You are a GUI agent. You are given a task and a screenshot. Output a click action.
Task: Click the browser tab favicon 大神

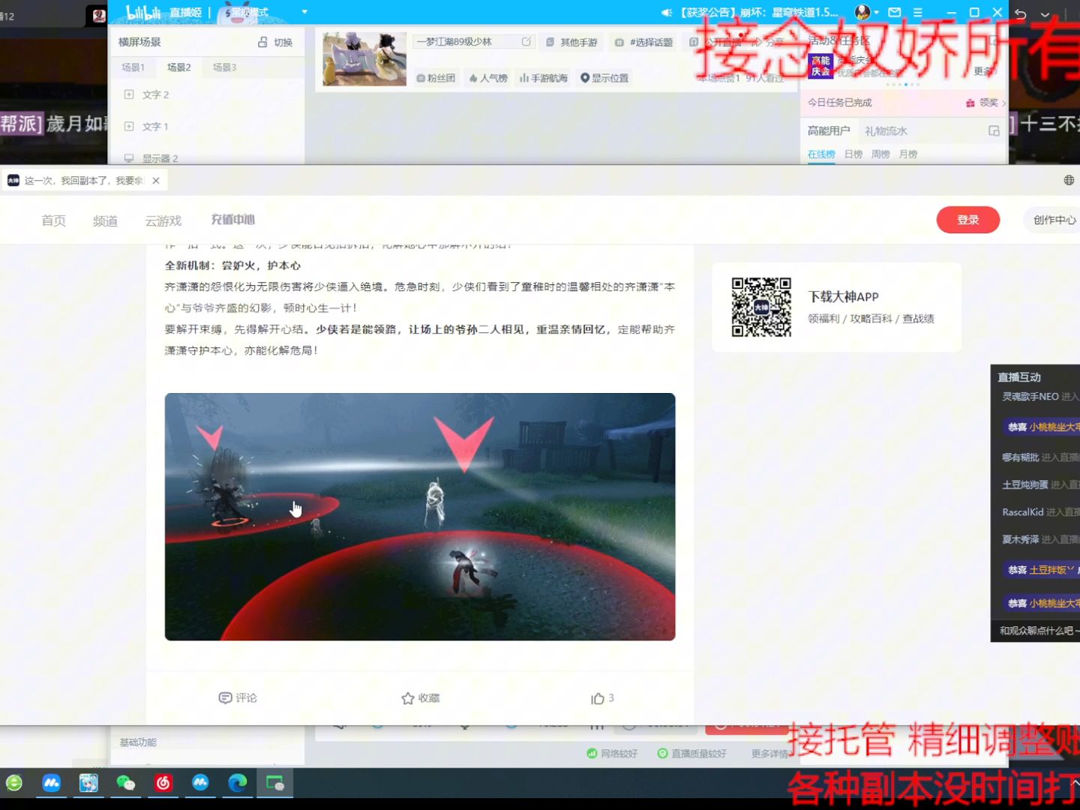click(13, 181)
